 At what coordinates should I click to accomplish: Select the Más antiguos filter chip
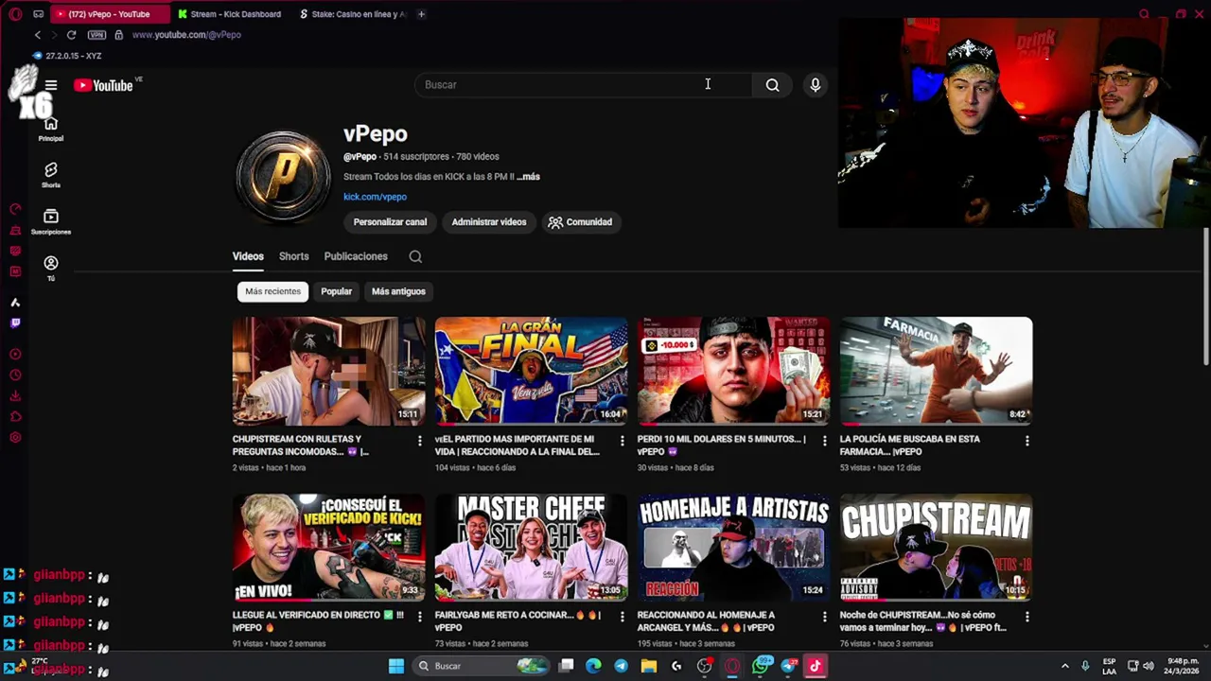[x=398, y=291]
